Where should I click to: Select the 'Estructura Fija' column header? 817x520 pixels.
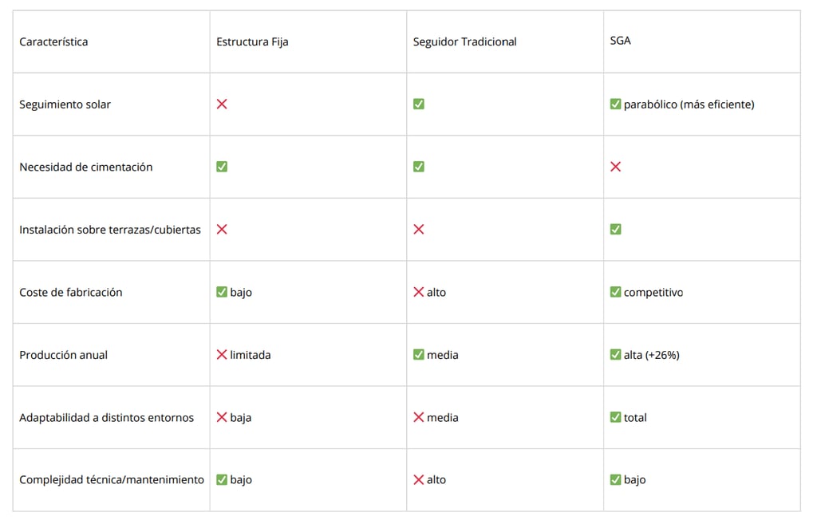[x=252, y=41]
